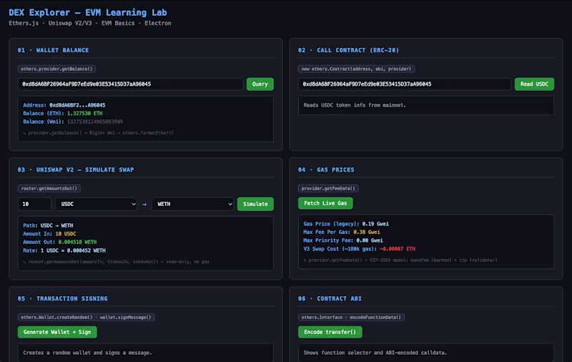Click the router.getAmountsOut() code tag
Screen dimensions: 572x362
[49, 188]
